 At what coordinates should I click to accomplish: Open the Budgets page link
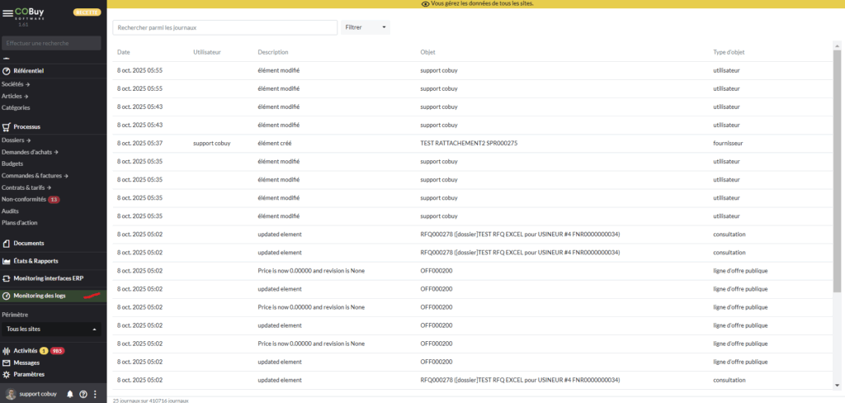tap(12, 164)
